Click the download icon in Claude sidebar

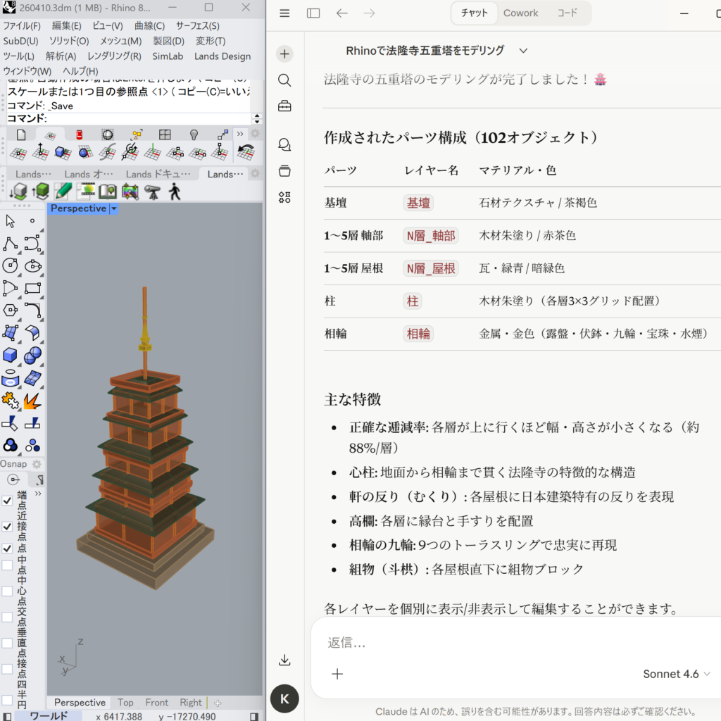point(284,660)
